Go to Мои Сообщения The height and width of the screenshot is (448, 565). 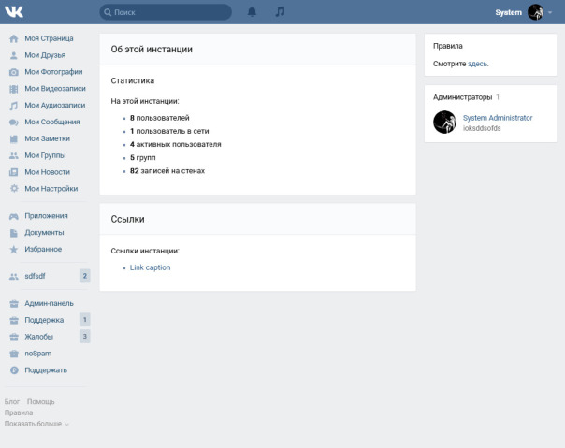pyautogui.click(x=52, y=122)
